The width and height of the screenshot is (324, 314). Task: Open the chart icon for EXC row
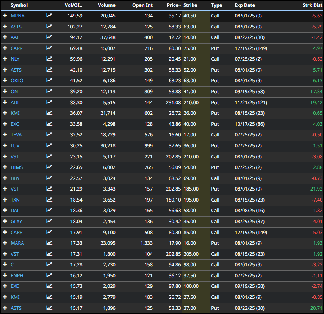click(x=49, y=124)
